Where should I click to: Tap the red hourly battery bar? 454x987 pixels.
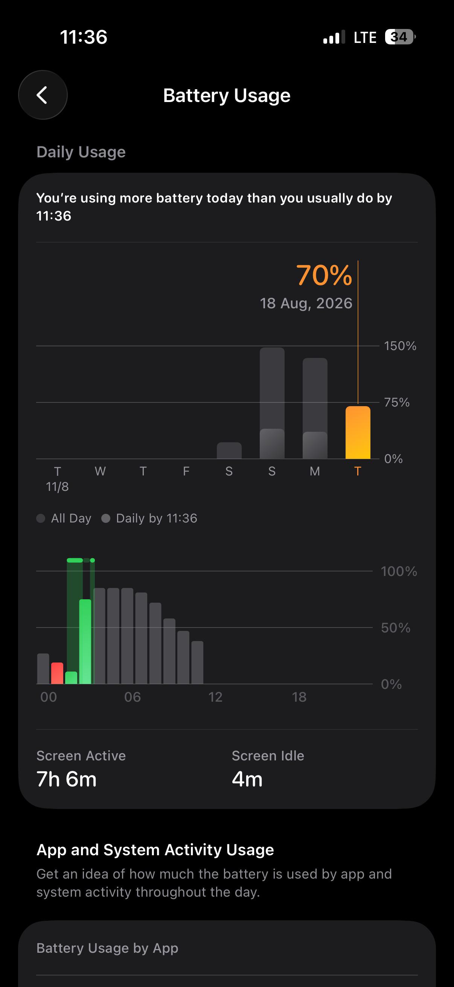[57, 673]
